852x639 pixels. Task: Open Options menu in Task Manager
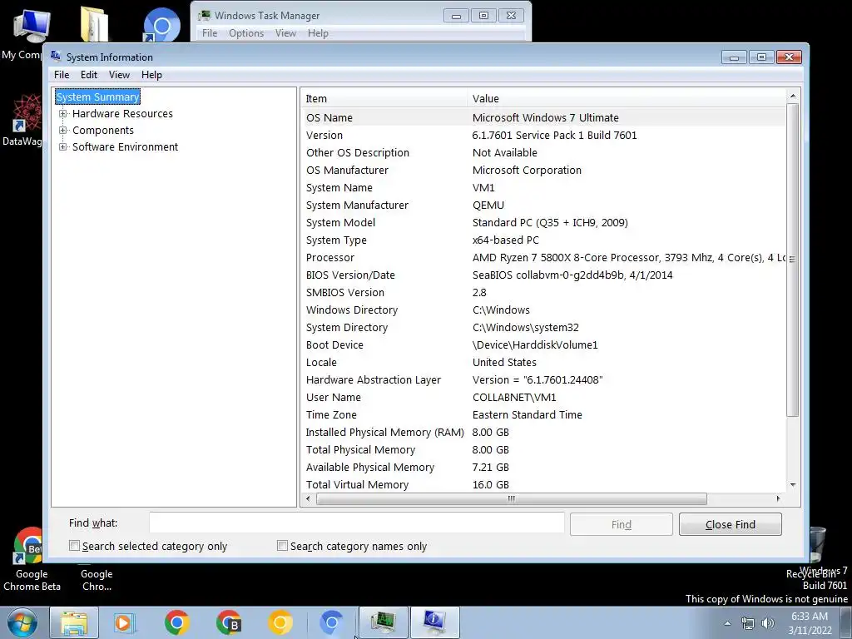point(246,33)
